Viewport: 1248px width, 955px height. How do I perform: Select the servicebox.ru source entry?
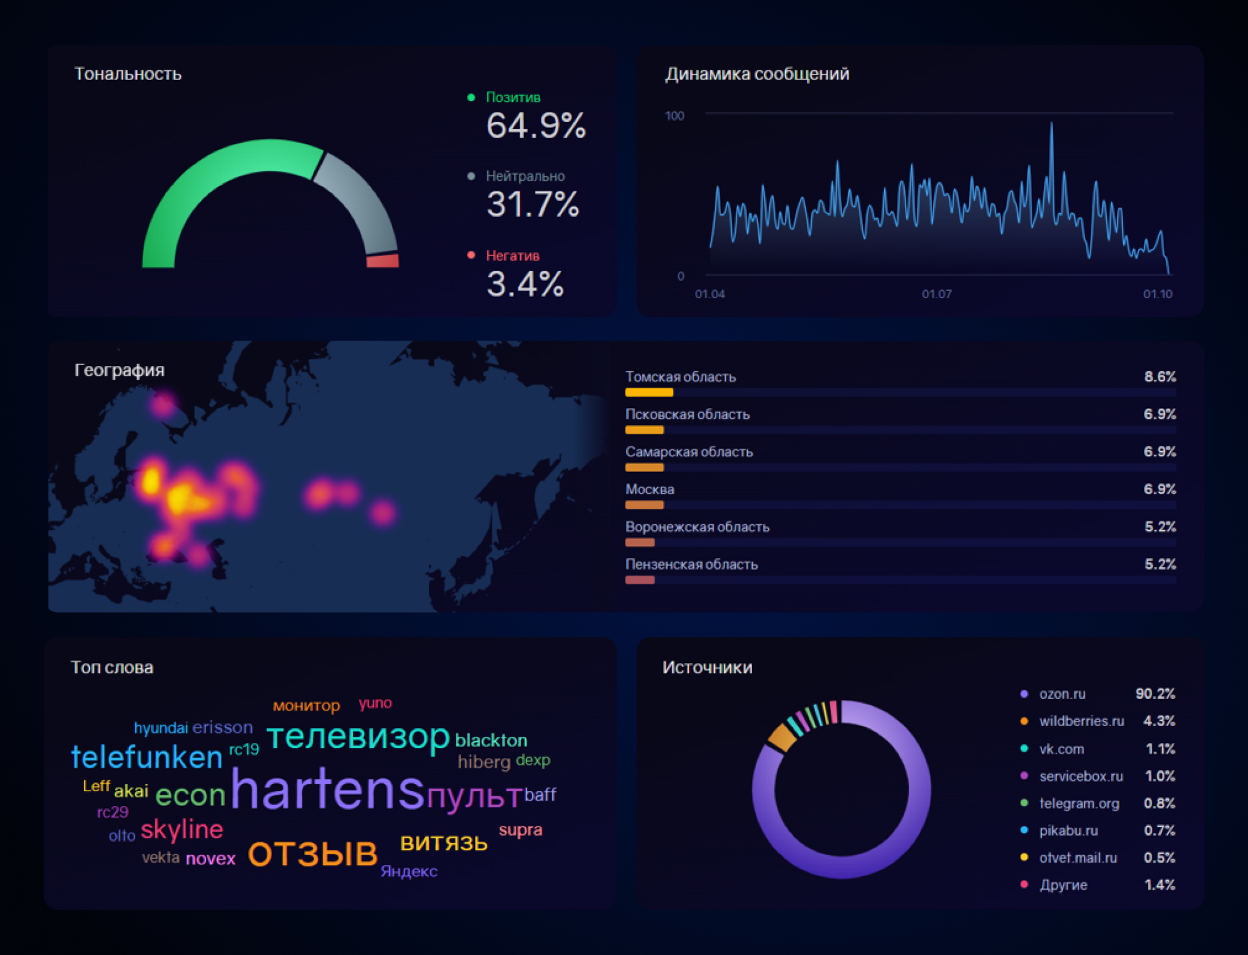[1098, 776]
